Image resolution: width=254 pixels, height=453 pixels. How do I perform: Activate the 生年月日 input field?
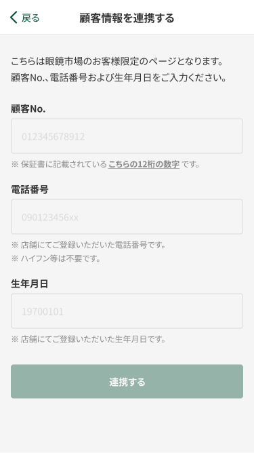(127, 311)
